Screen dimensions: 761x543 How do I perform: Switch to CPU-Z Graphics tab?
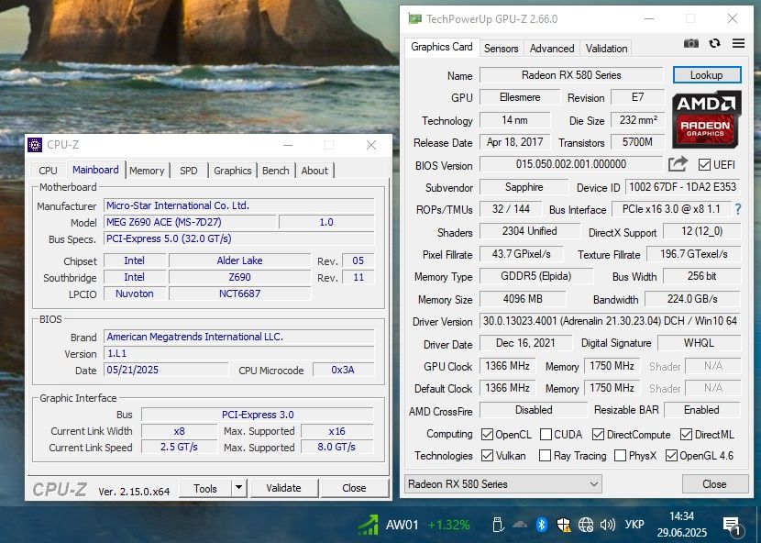pos(233,171)
